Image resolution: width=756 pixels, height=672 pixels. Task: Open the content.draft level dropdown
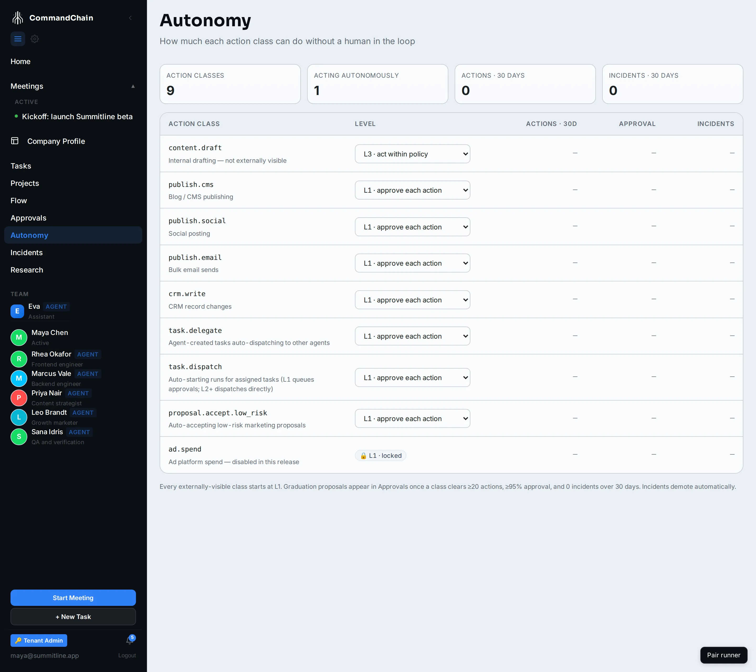point(412,154)
